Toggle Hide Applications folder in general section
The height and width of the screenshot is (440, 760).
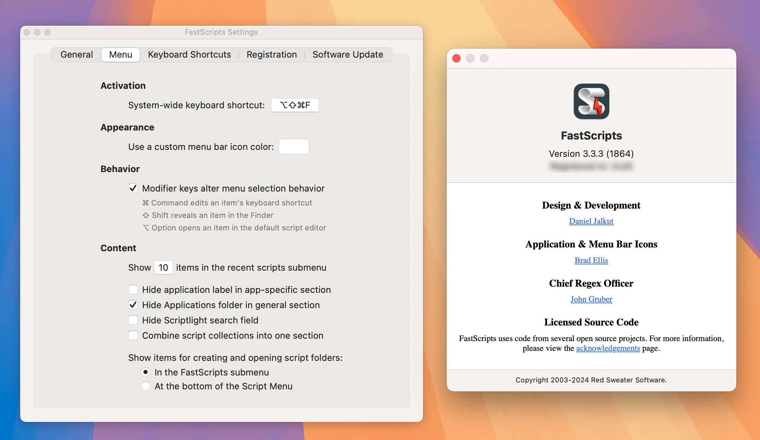[133, 304]
